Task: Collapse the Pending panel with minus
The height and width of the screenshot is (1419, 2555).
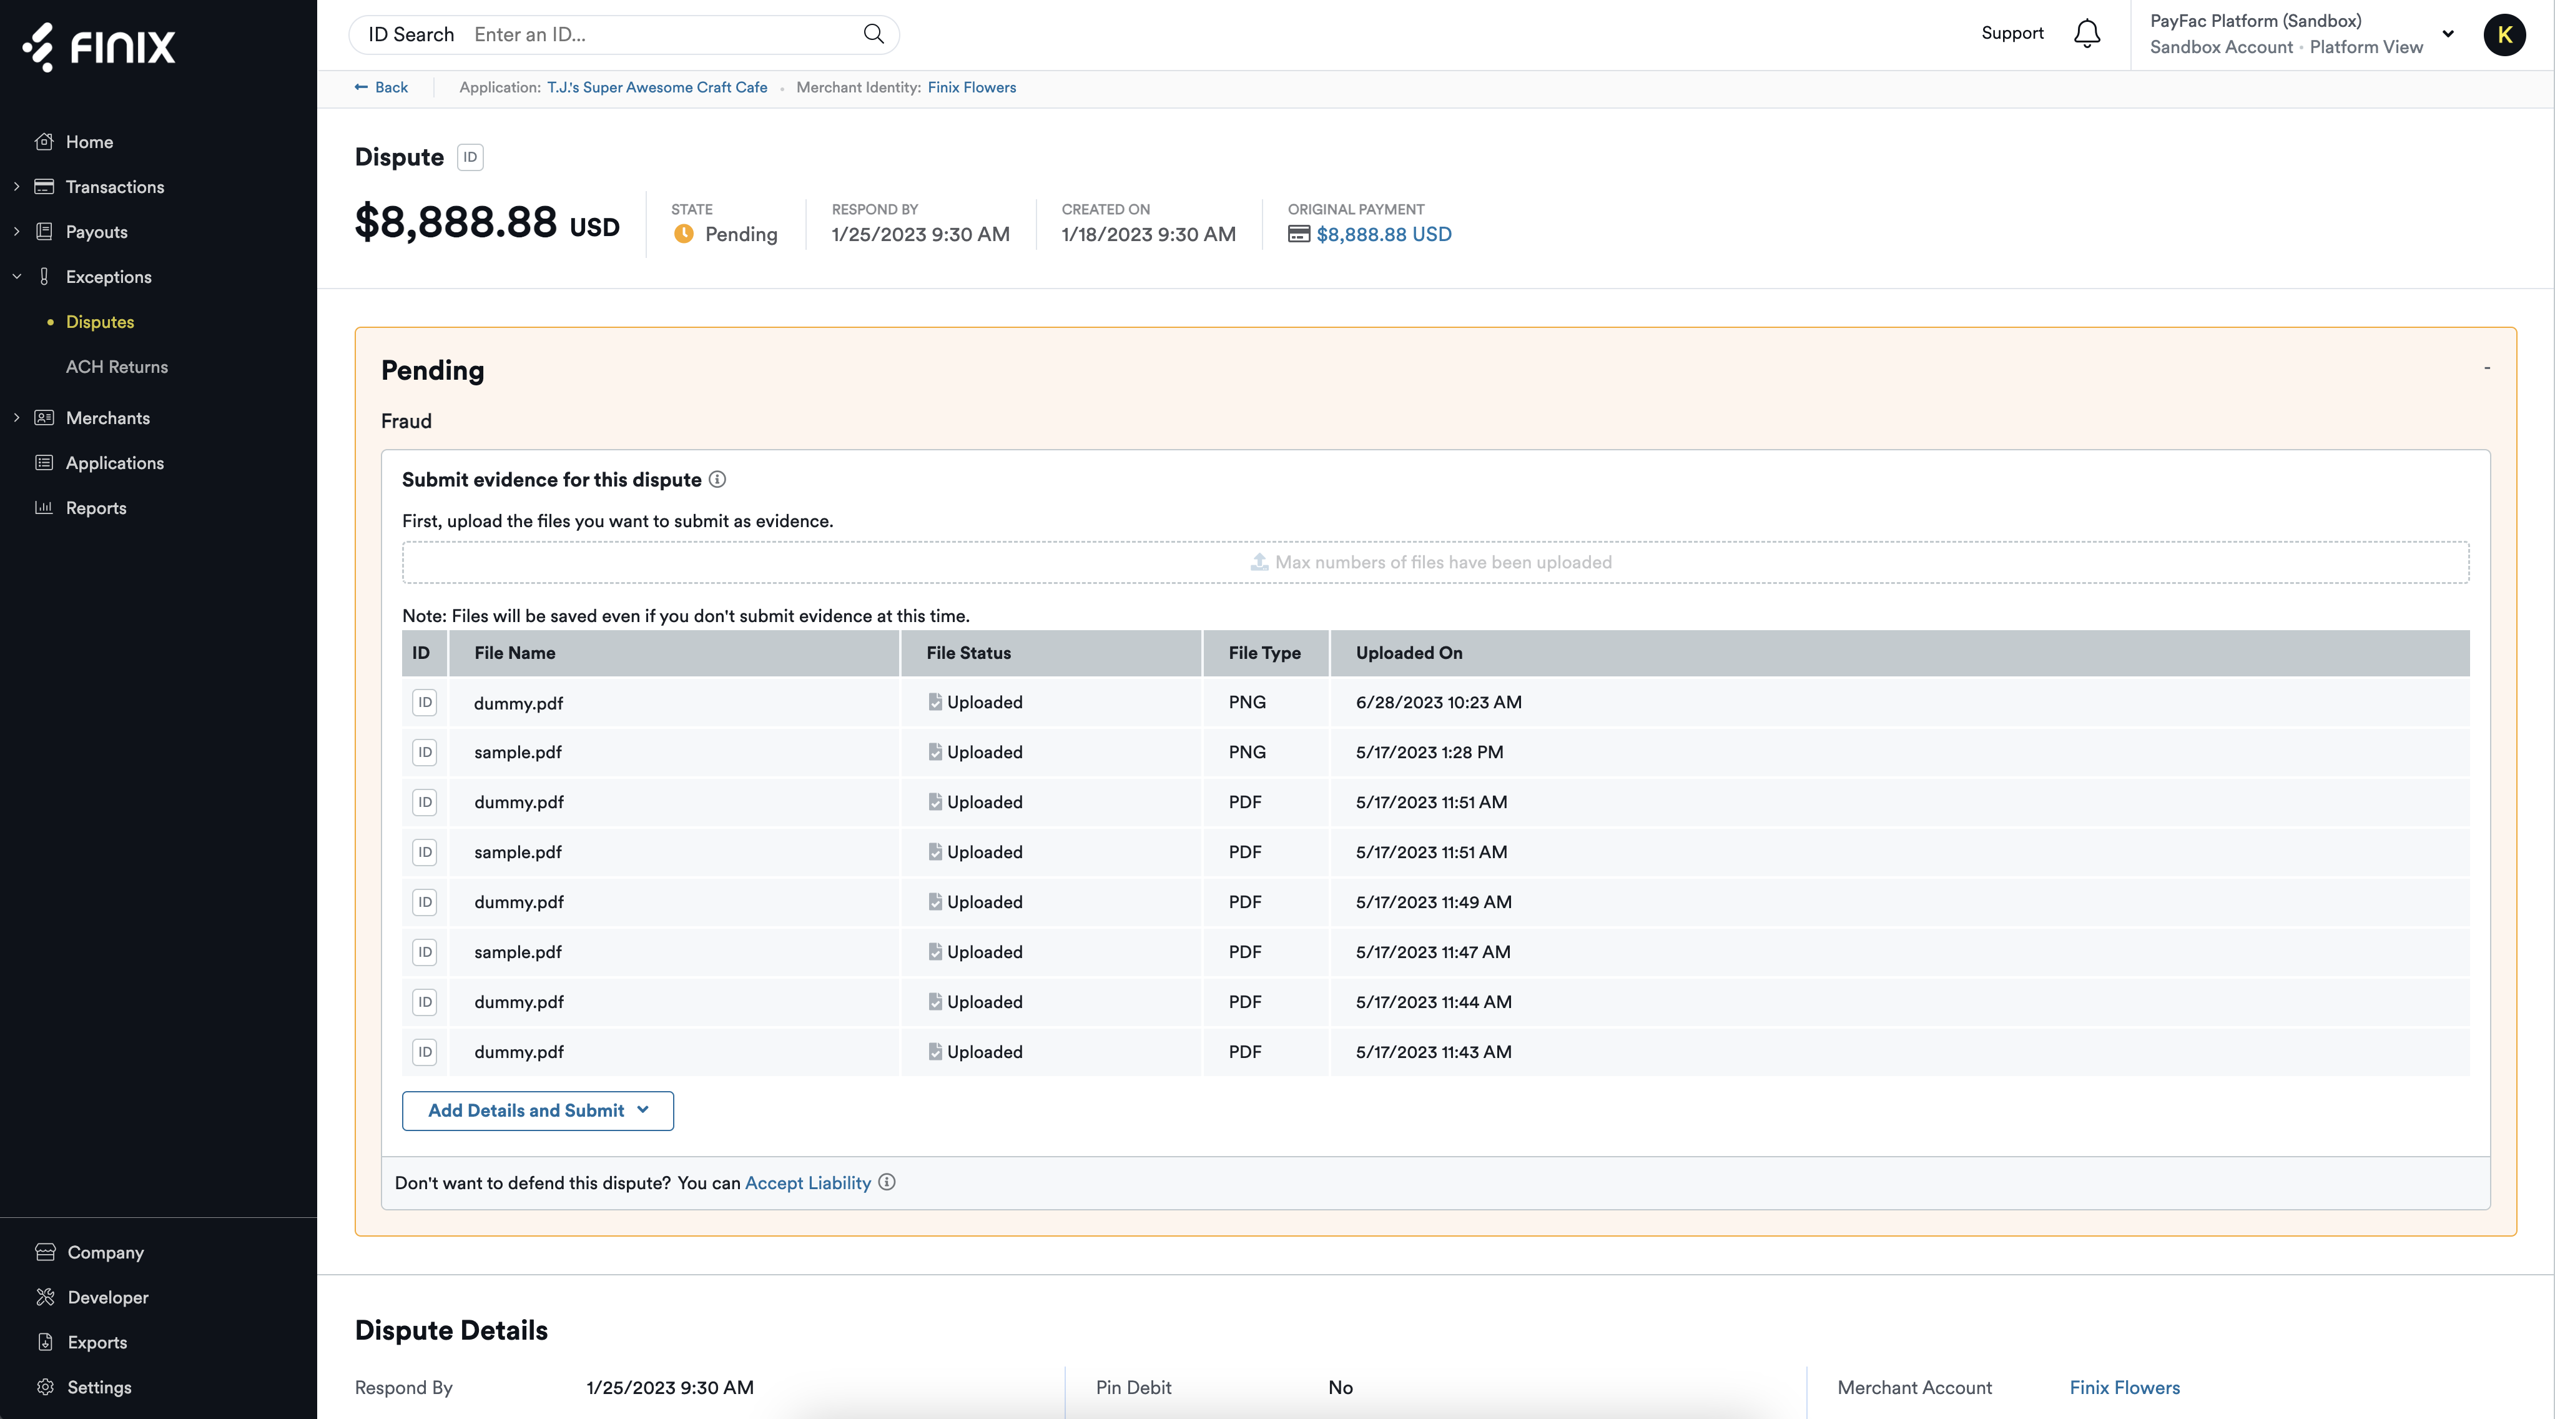Action: pyautogui.click(x=2486, y=368)
